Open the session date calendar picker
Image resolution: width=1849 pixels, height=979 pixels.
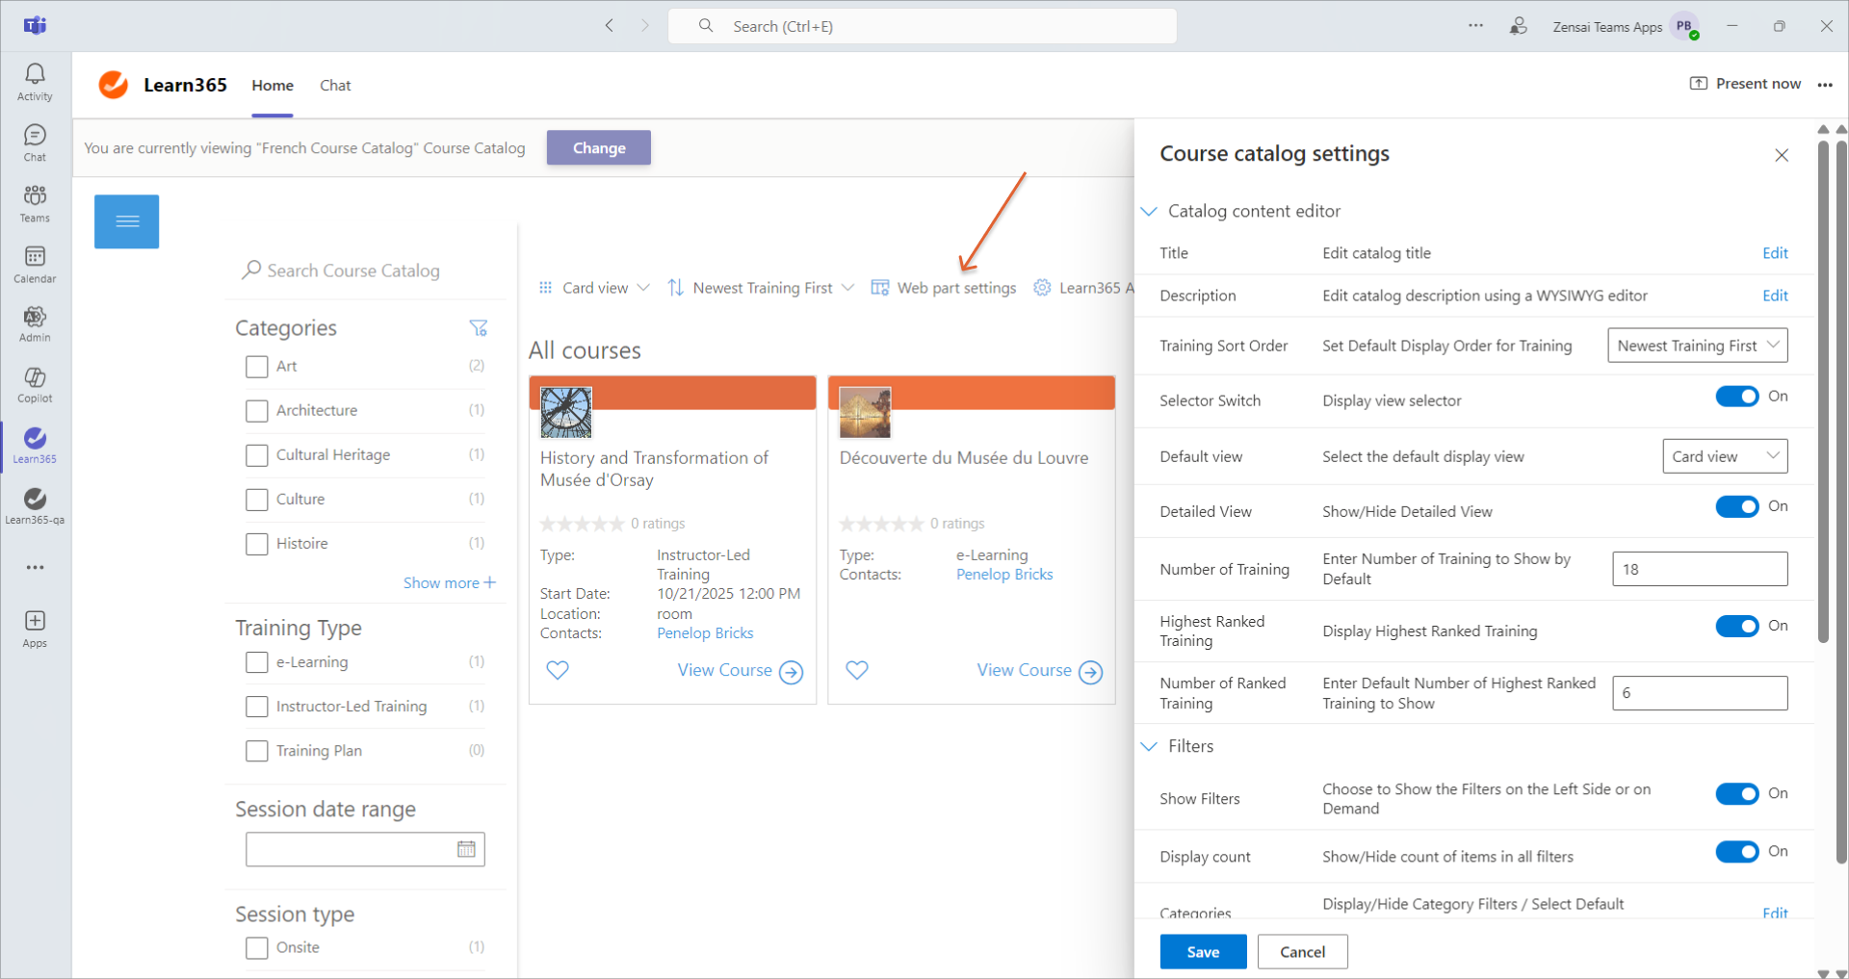pos(466,849)
